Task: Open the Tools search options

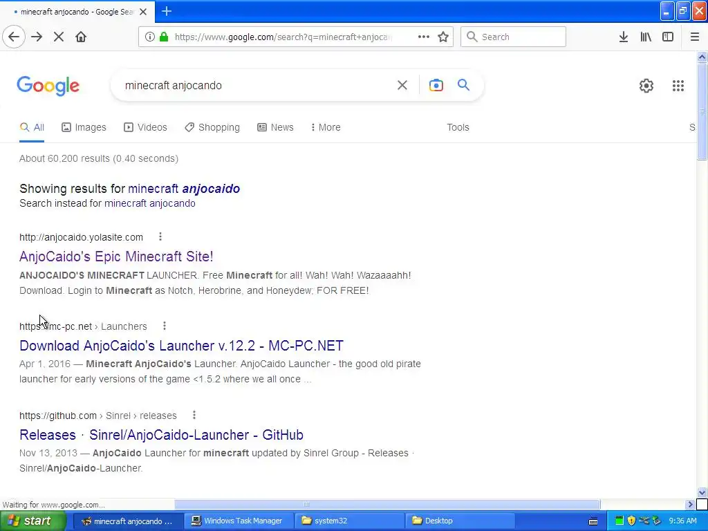Action: 458,127
